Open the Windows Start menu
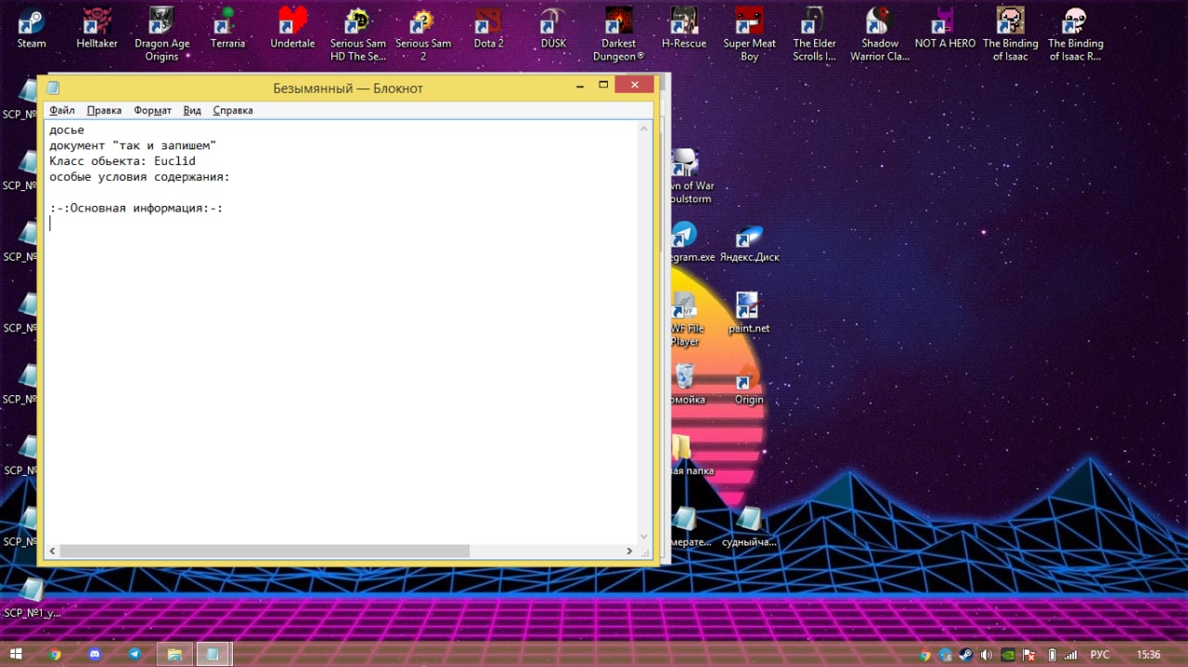This screenshot has height=667, width=1188. (x=16, y=654)
